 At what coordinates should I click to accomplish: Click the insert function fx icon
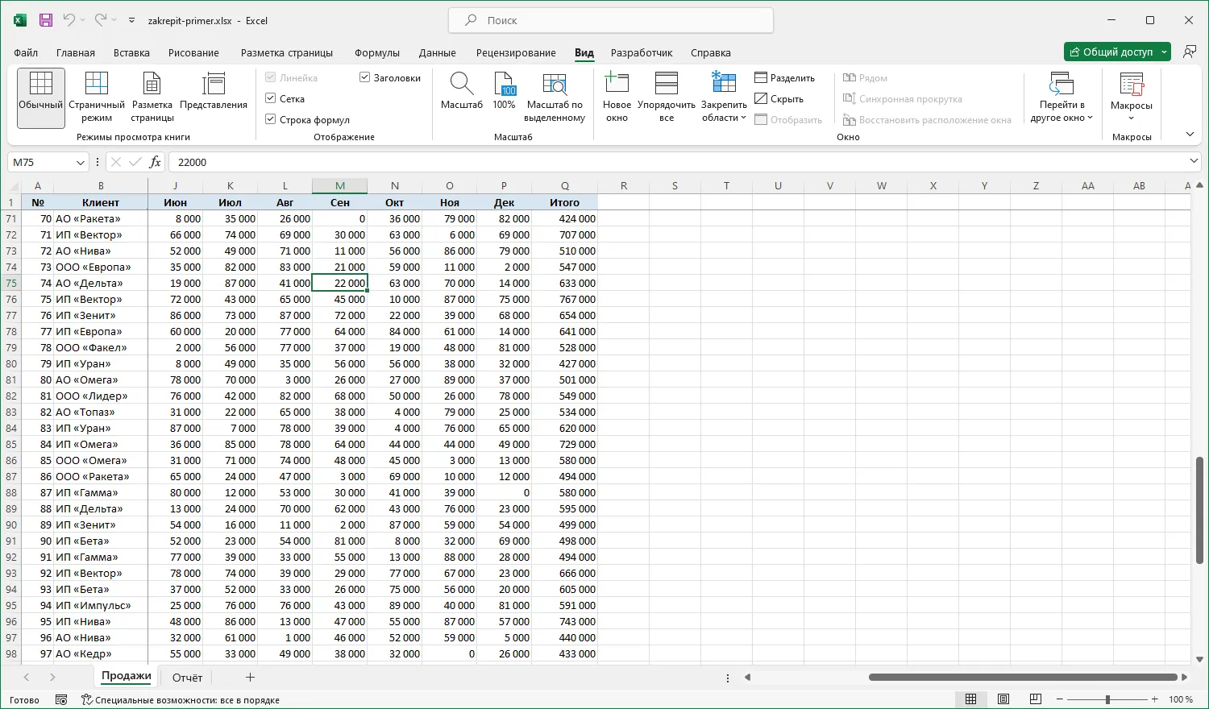(155, 162)
